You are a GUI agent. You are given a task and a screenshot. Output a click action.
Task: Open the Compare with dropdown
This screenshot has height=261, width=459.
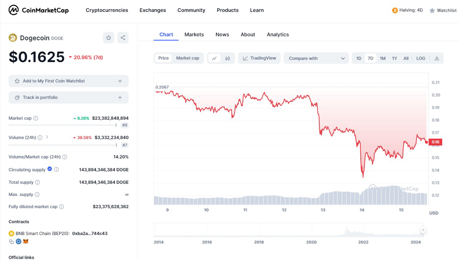(316, 58)
